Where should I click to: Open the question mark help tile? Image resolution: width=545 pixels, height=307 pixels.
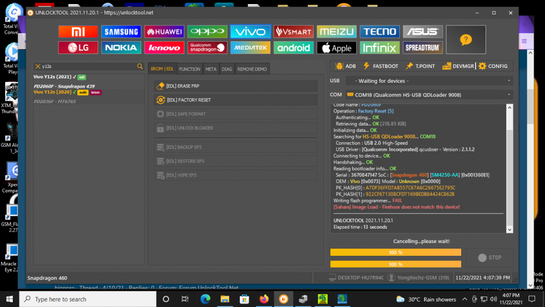(466, 40)
